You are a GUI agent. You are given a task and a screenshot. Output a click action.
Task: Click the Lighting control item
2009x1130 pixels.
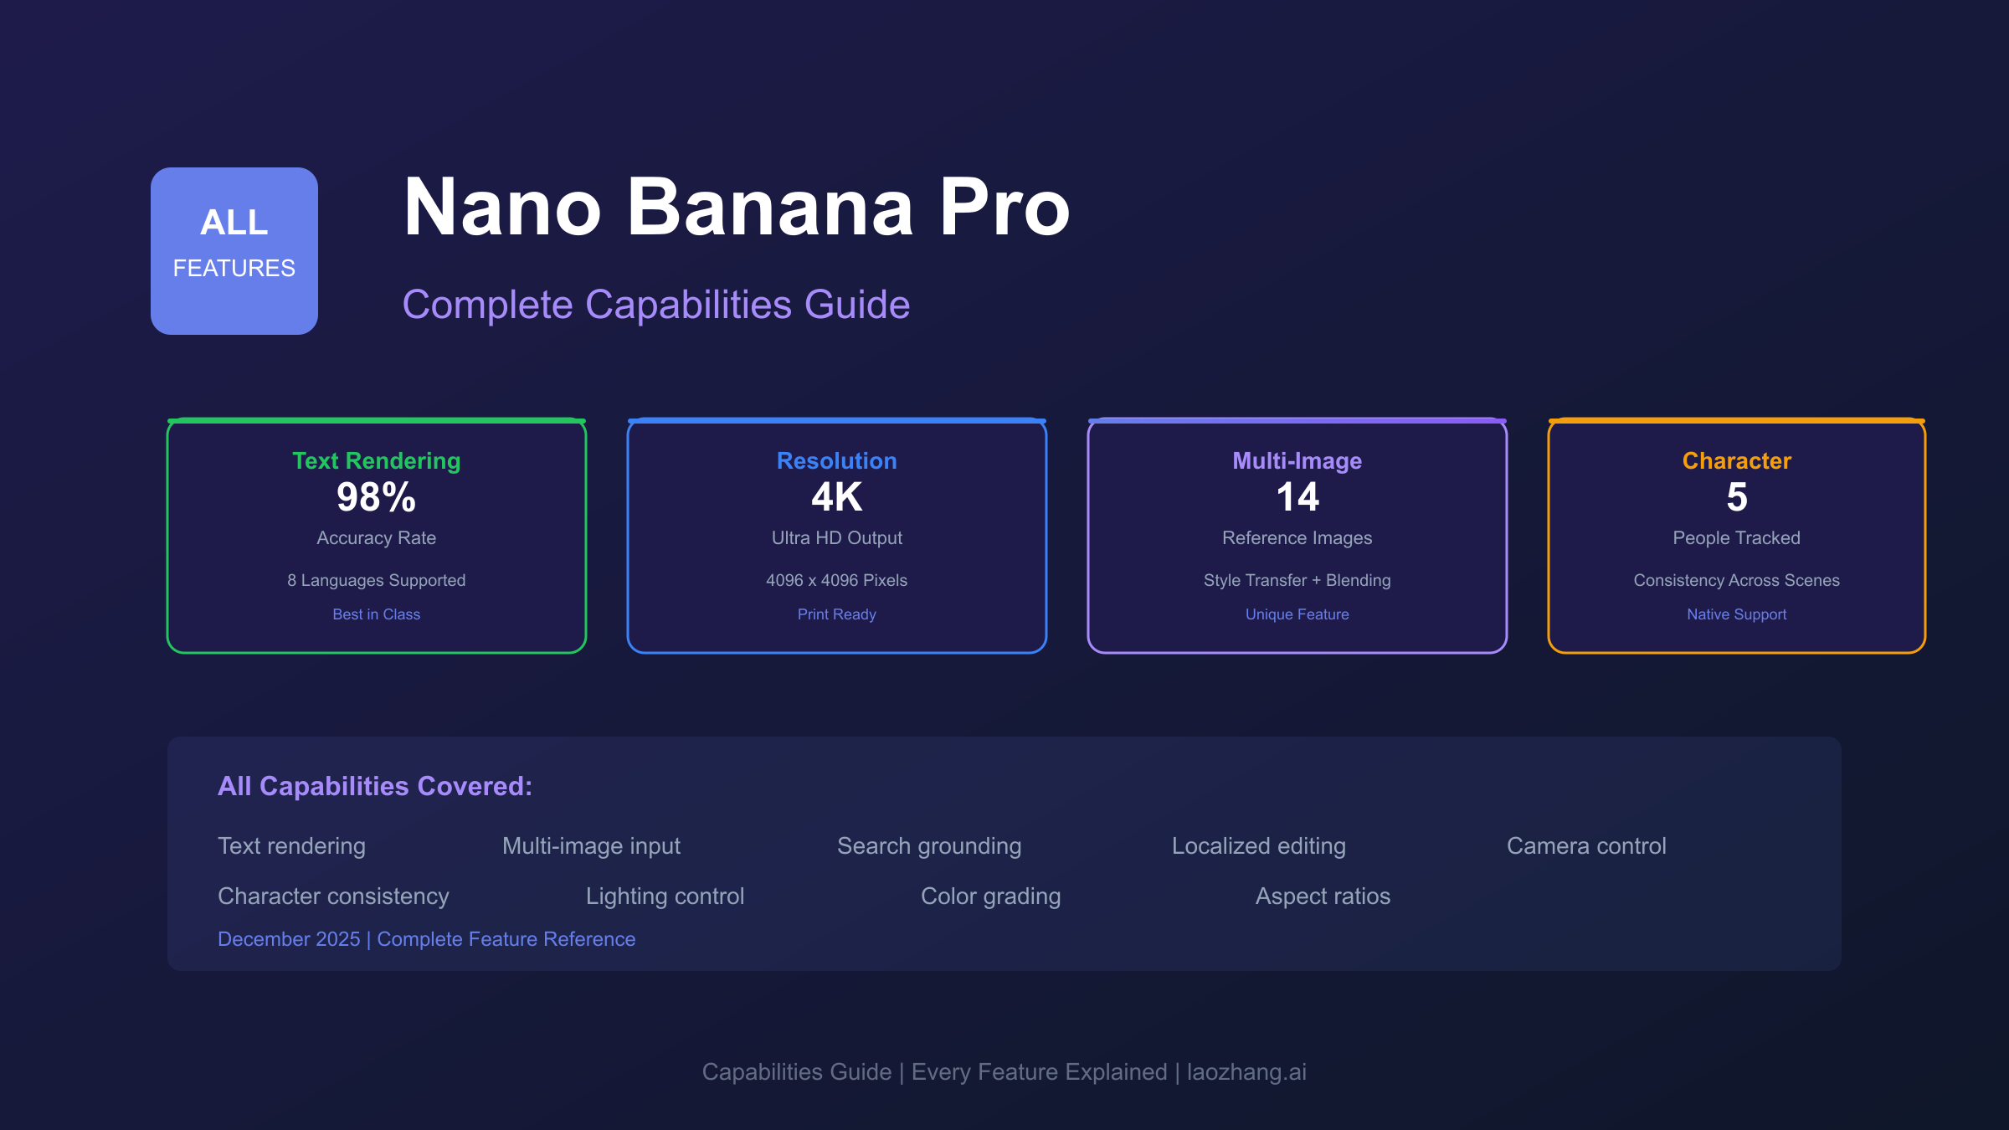coord(665,896)
